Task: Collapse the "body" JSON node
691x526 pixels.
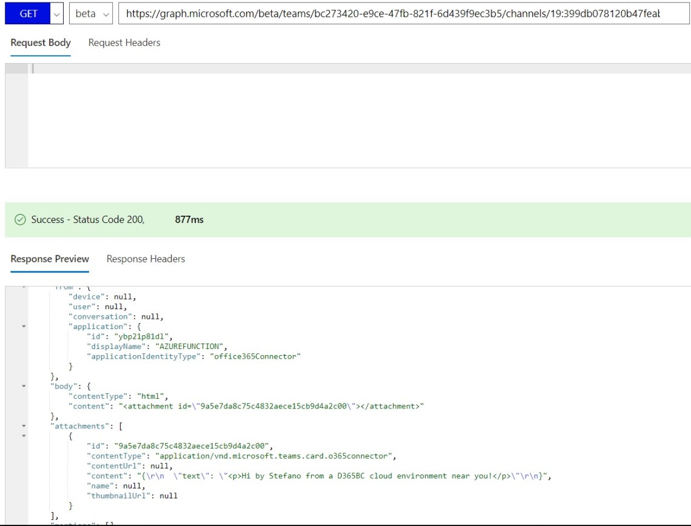Action: (x=24, y=386)
